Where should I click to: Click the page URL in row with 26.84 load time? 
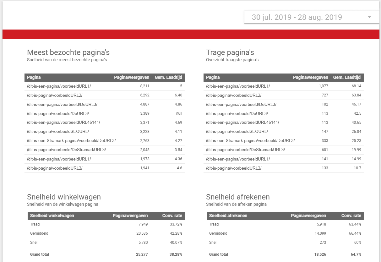click(237, 132)
